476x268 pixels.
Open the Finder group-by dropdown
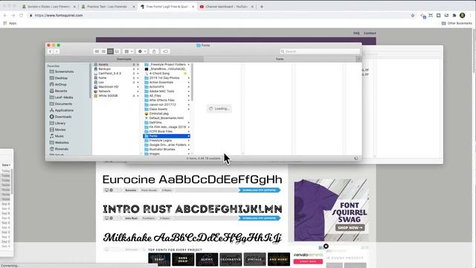point(129,51)
